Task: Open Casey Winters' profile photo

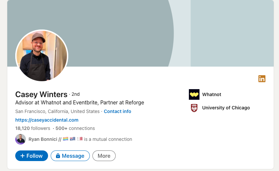Action: 42,56
